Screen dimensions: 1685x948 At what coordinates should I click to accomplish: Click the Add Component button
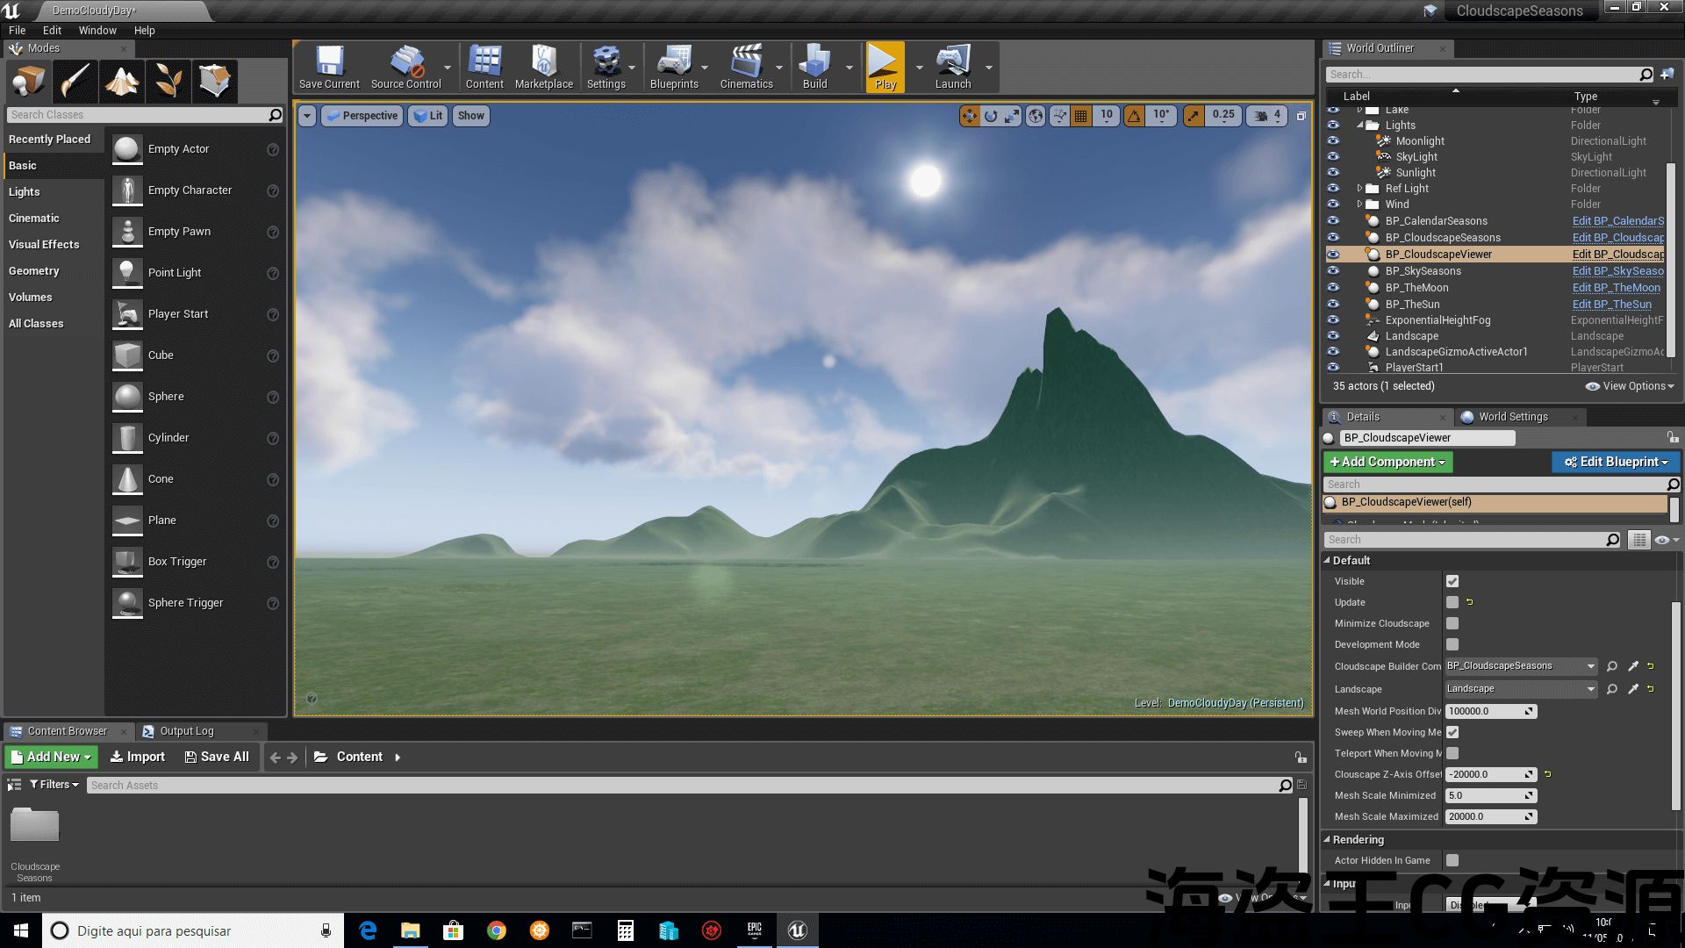(1387, 462)
